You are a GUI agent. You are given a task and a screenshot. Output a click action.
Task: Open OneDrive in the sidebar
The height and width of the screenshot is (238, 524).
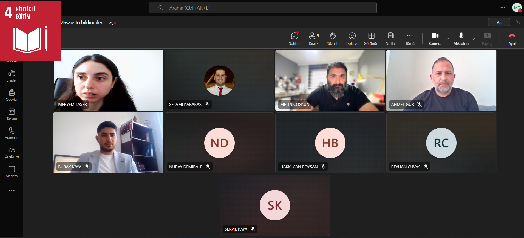pyautogui.click(x=12, y=153)
